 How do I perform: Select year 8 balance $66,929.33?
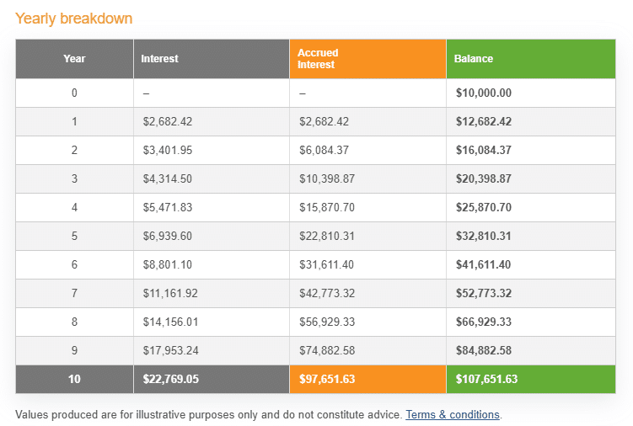483,322
